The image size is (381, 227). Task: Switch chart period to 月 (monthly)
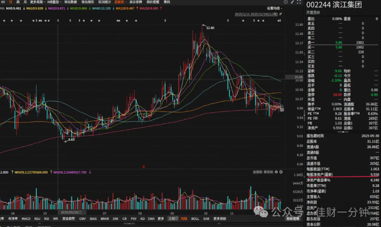pyautogui.click(x=25, y=2)
